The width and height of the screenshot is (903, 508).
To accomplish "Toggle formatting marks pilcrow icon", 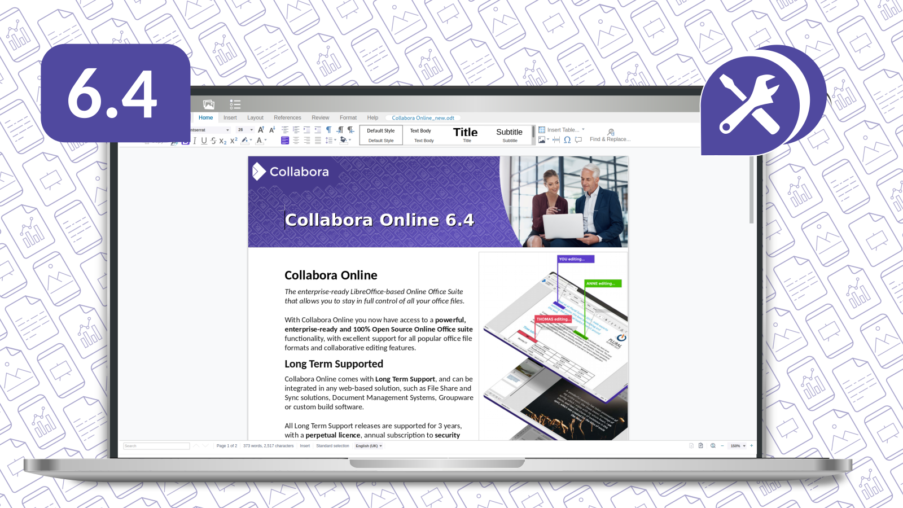I will coord(328,130).
